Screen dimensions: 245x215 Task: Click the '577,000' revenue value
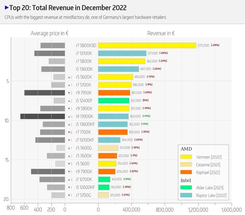coord(153,53)
